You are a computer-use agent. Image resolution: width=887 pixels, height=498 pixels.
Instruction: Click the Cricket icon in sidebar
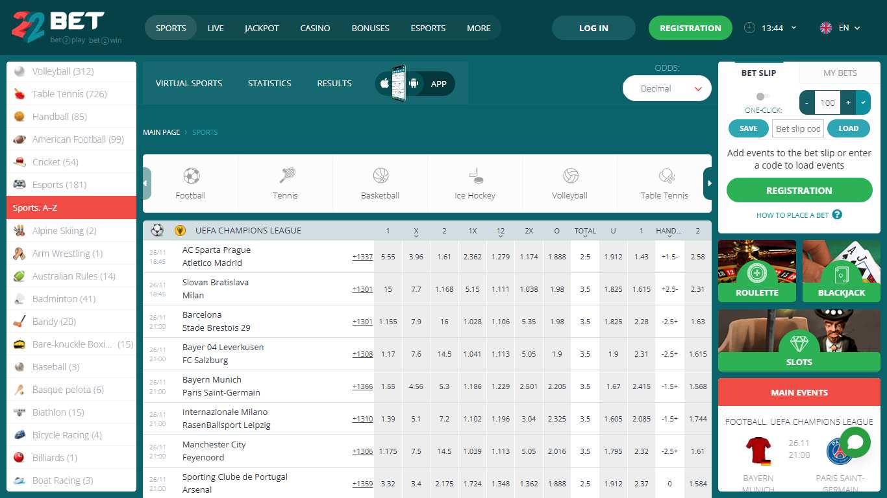pos(19,162)
